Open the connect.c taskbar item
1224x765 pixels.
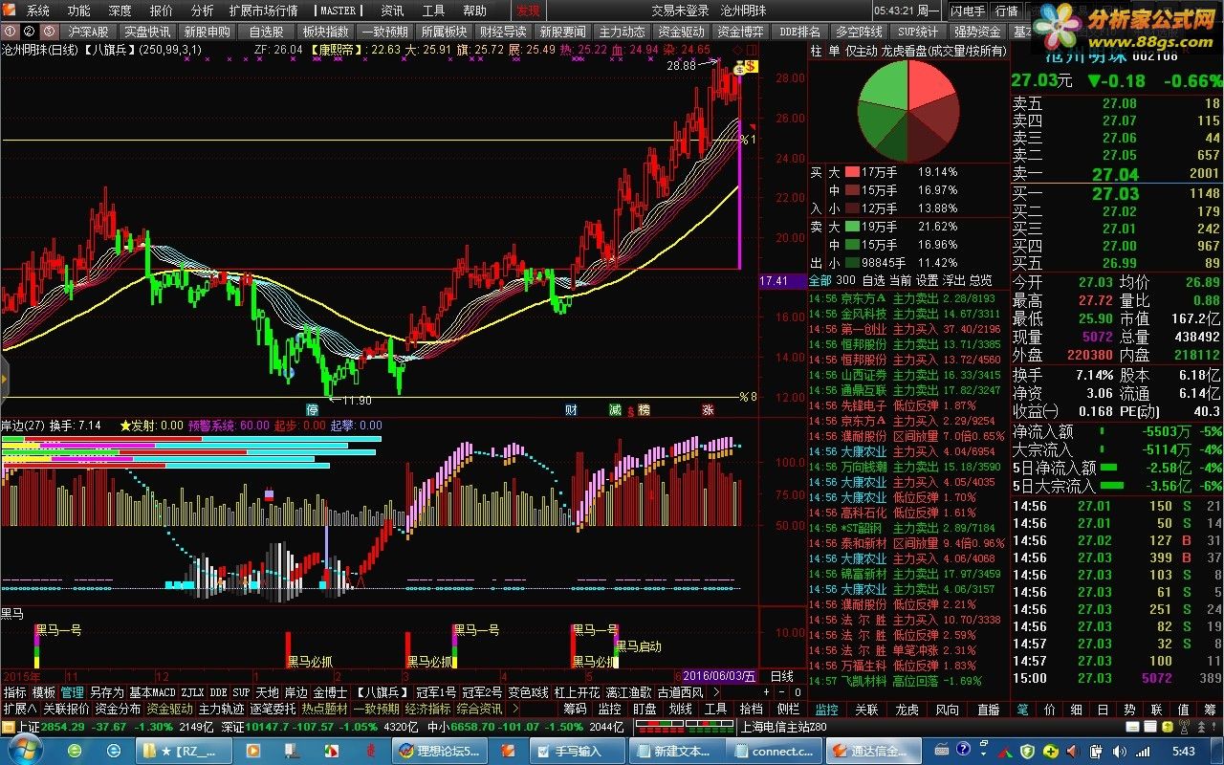pos(772,752)
